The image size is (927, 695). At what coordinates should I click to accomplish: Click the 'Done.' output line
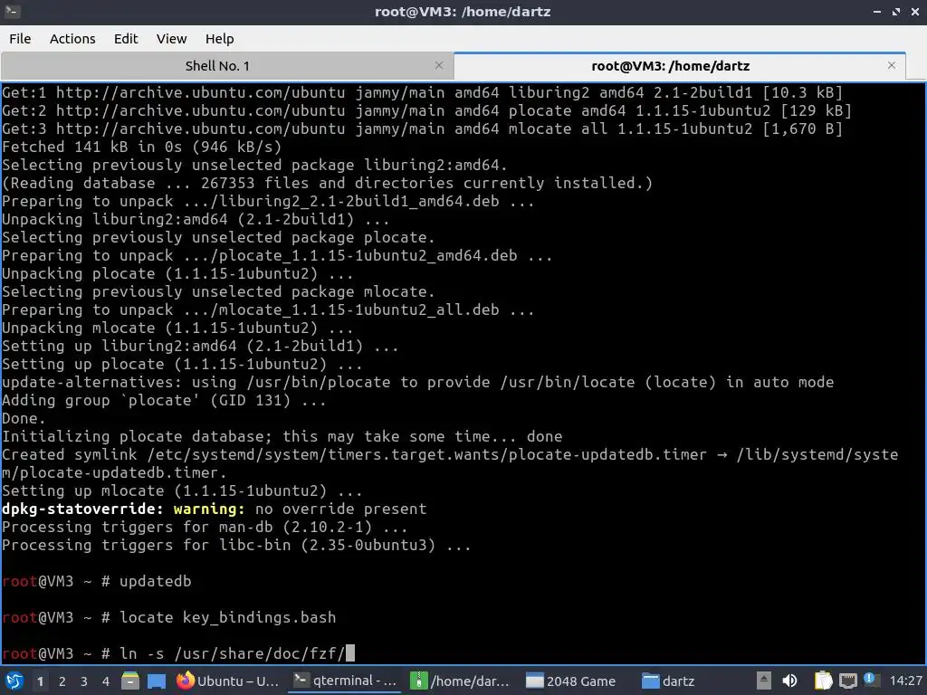click(x=24, y=418)
